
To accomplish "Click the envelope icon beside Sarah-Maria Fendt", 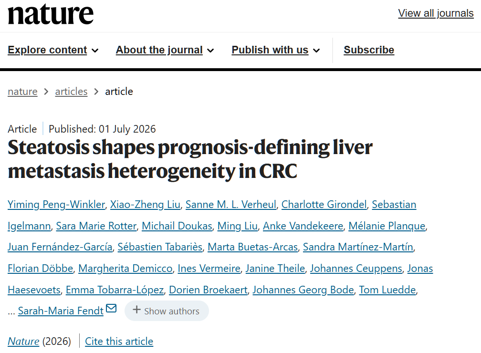I will 111,308.
